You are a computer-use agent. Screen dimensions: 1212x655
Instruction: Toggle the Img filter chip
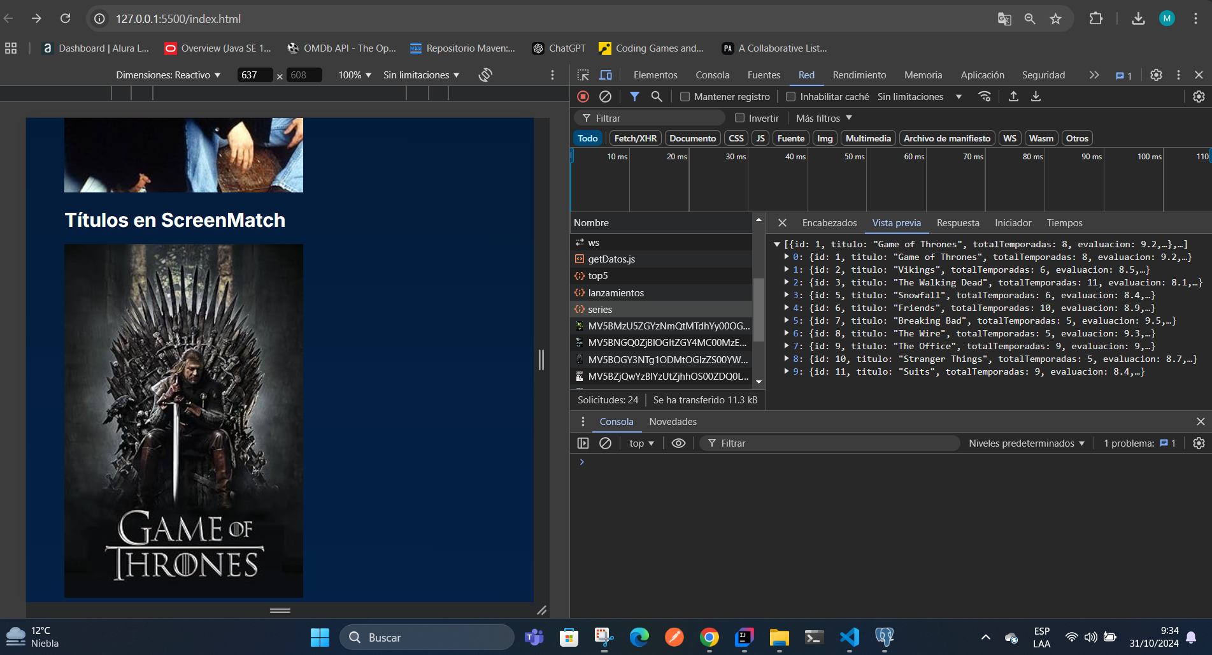825,138
